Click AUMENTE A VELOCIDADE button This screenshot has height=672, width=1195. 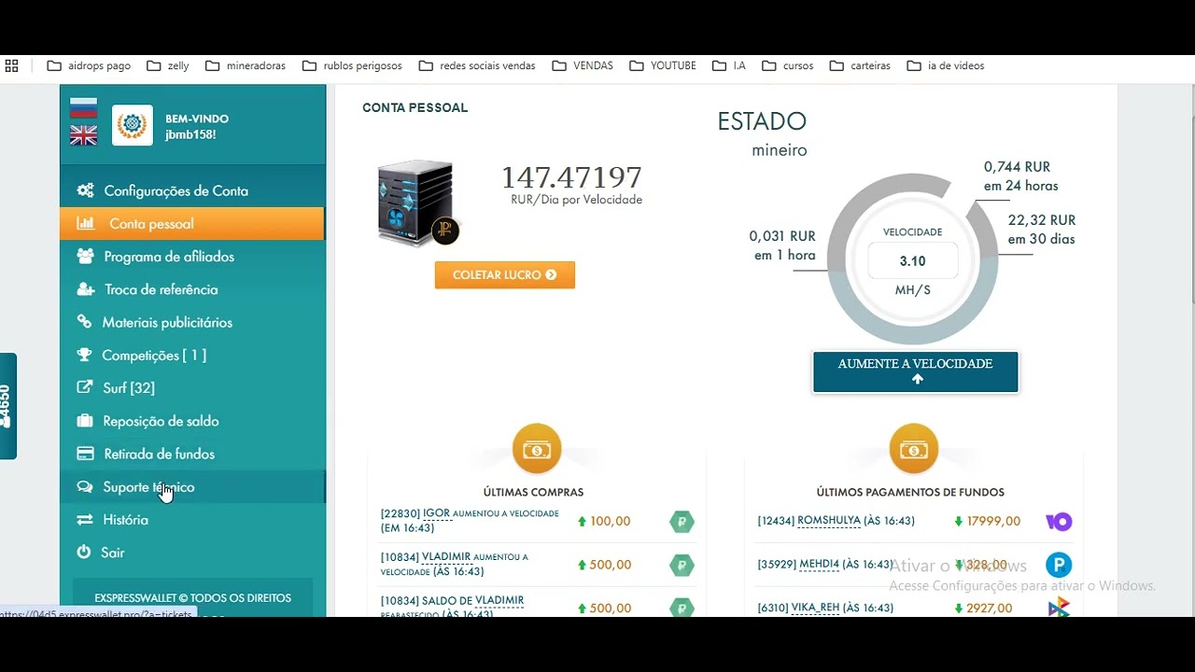(x=915, y=371)
